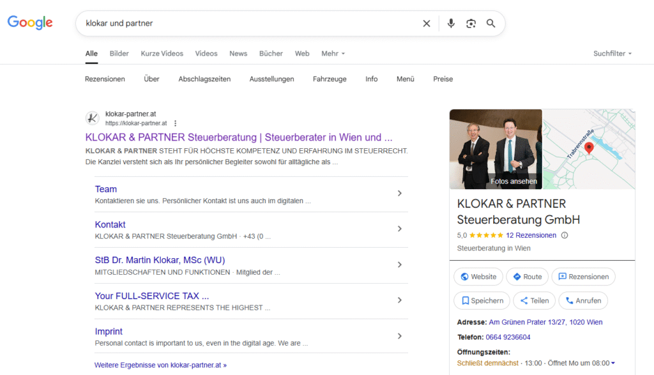Select the Fahrzeuge filter chip
The image size is (654, 375).
pyautogui.click(x=330, y=79)
